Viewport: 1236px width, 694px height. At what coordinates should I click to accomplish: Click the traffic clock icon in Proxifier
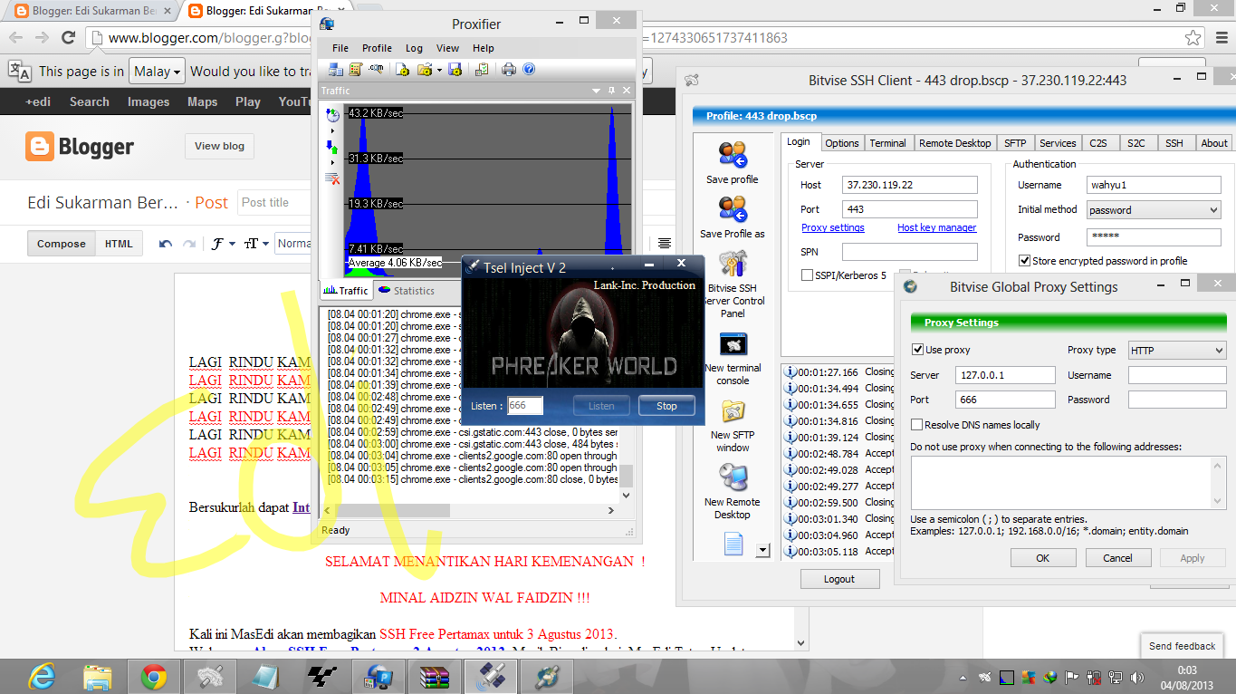[x=332, y=115]
